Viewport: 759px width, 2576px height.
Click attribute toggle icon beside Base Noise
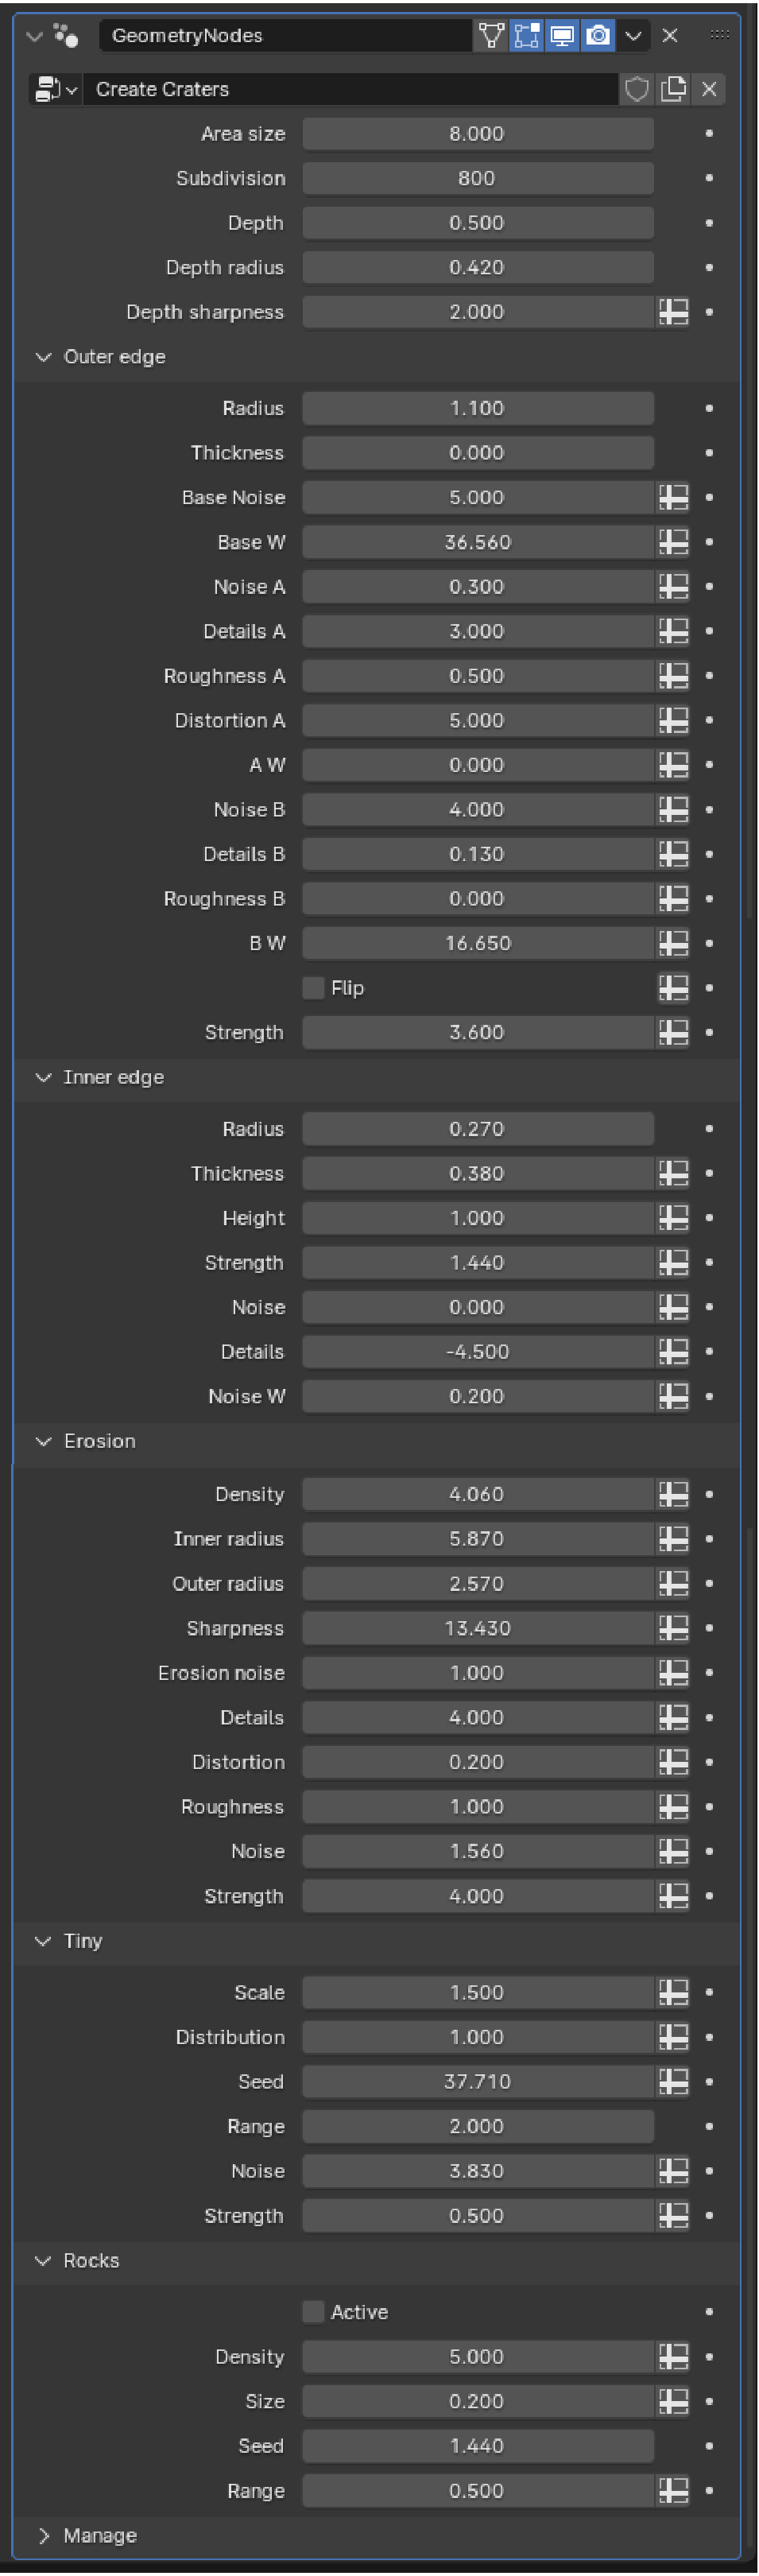tap(673, 497)
